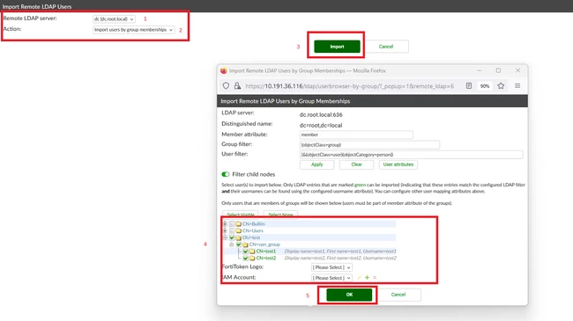Toggle the Filter child nodes switch
Viewport: 573px width, 321px height.
click(226, 174)
